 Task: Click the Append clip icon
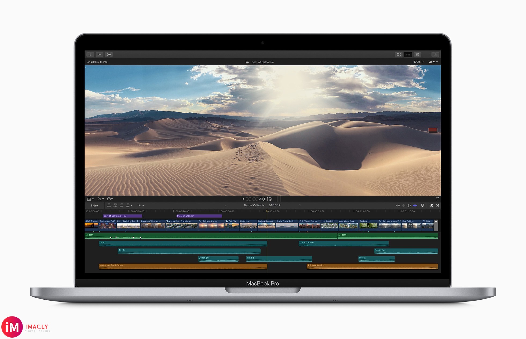tap(122, 205)
